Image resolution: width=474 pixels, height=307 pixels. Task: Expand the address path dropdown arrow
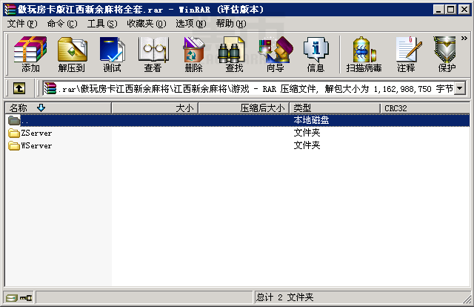(459, 88)
